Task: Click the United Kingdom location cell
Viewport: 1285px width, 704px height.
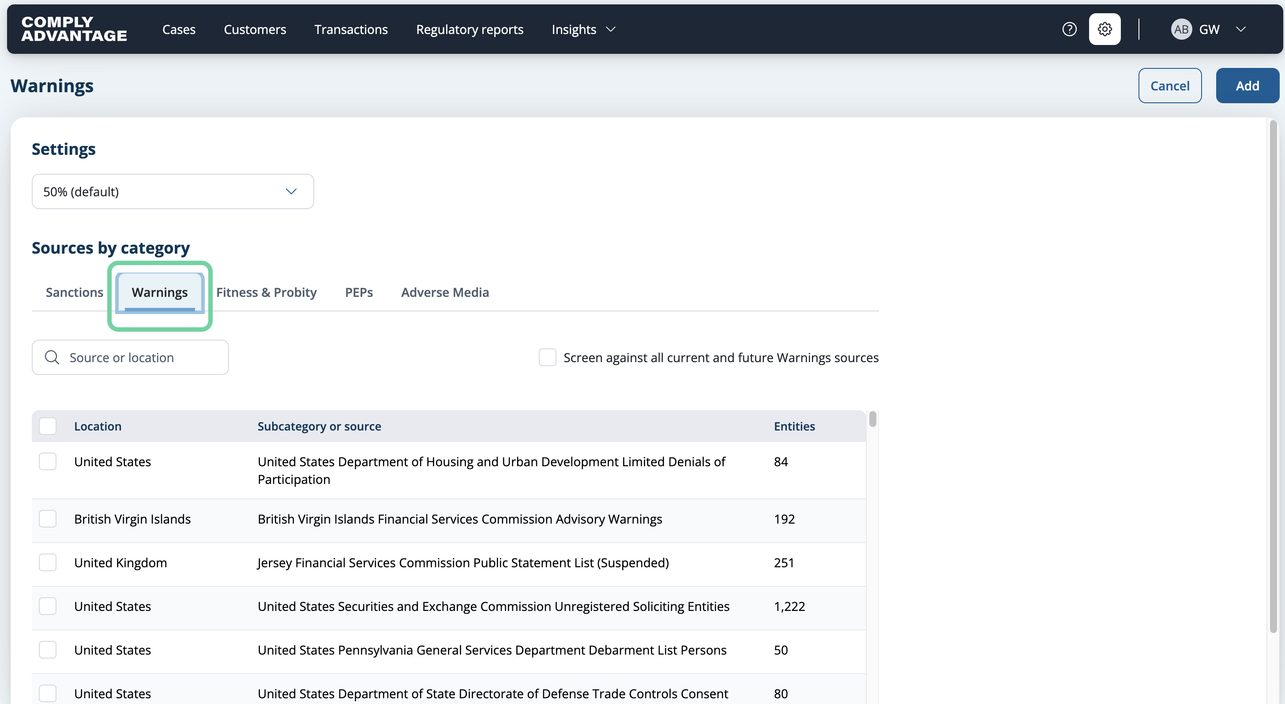Action: pos(121,562)
